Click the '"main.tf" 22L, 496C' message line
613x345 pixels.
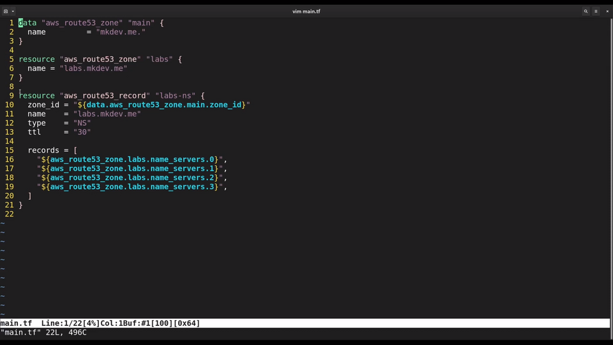click(43, 332)
